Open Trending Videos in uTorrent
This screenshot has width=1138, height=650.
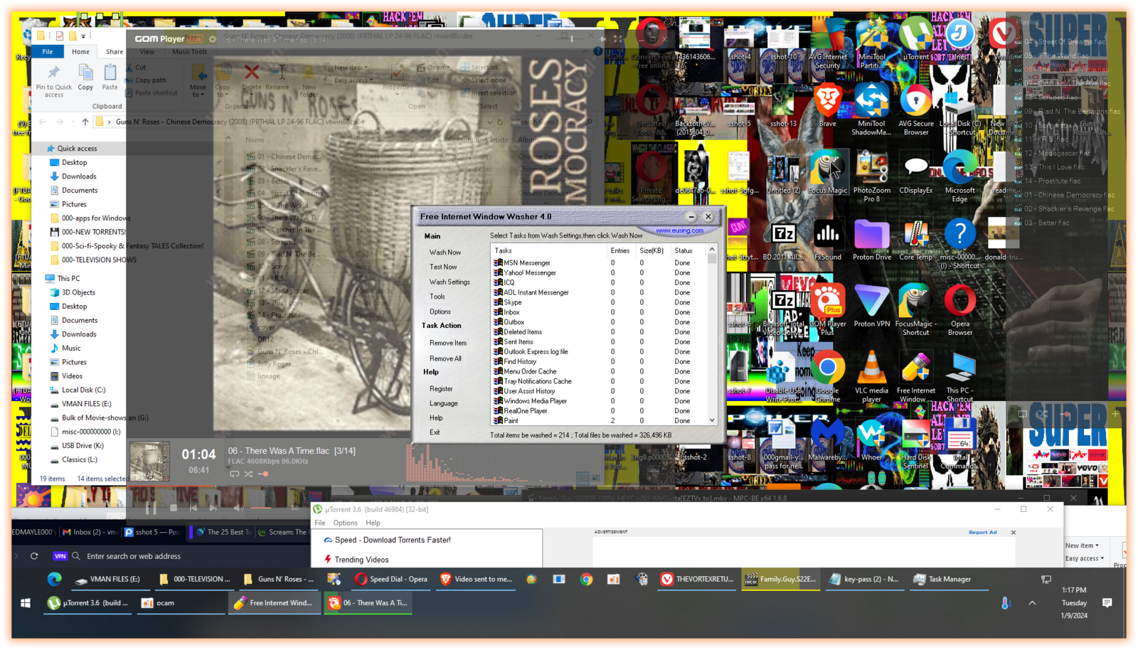(361, 560)
